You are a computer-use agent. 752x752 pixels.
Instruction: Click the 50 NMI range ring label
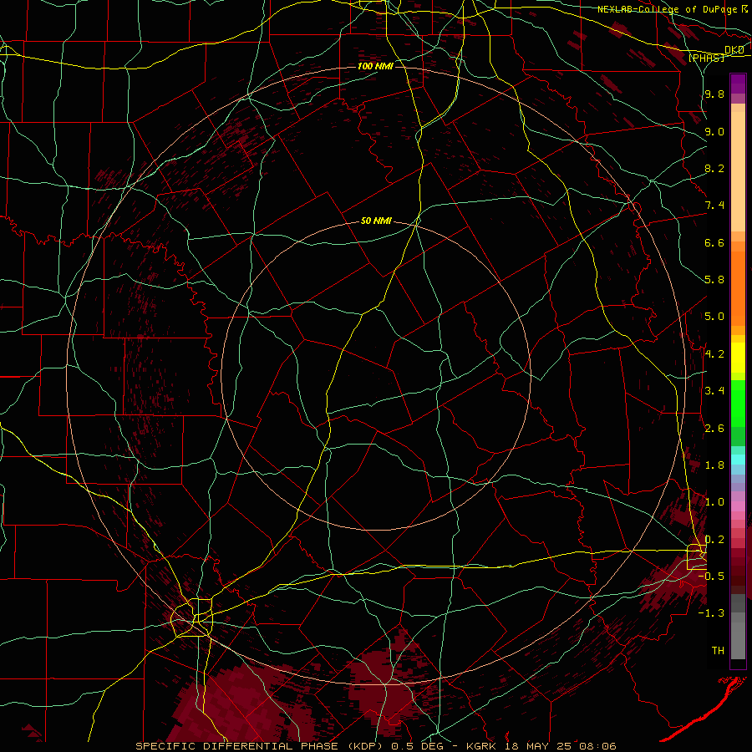pos(376,221)
